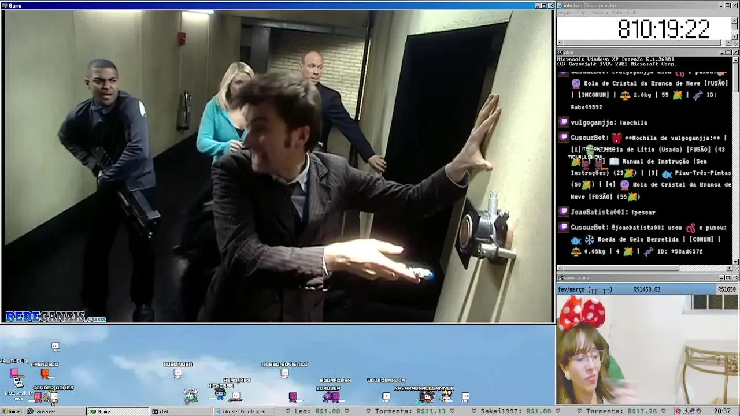Click JoaoBatista001: !pescar chat message
Image resolution: width=740 pixels, height=416 pixels.
613,212
